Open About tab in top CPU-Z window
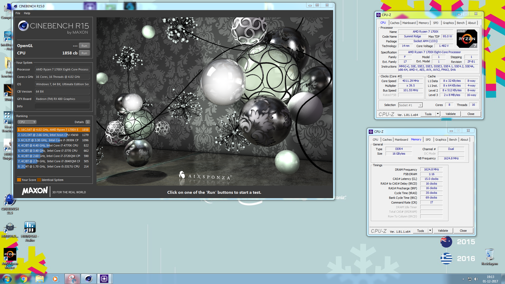 pos(472,23)
